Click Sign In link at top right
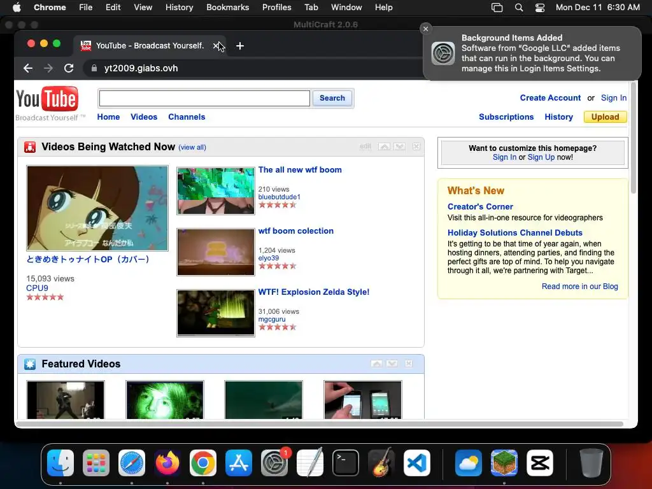The width and height of the screenshot is (652, 489). (x=613, y=97)
